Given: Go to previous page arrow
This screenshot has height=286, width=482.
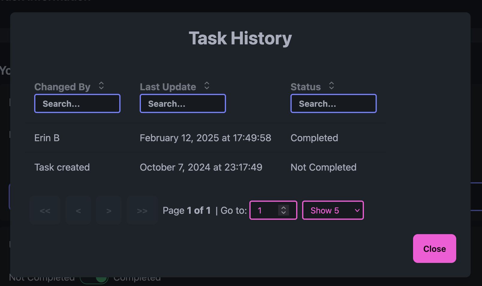Looking at the screenshot, I should point(78,210).
